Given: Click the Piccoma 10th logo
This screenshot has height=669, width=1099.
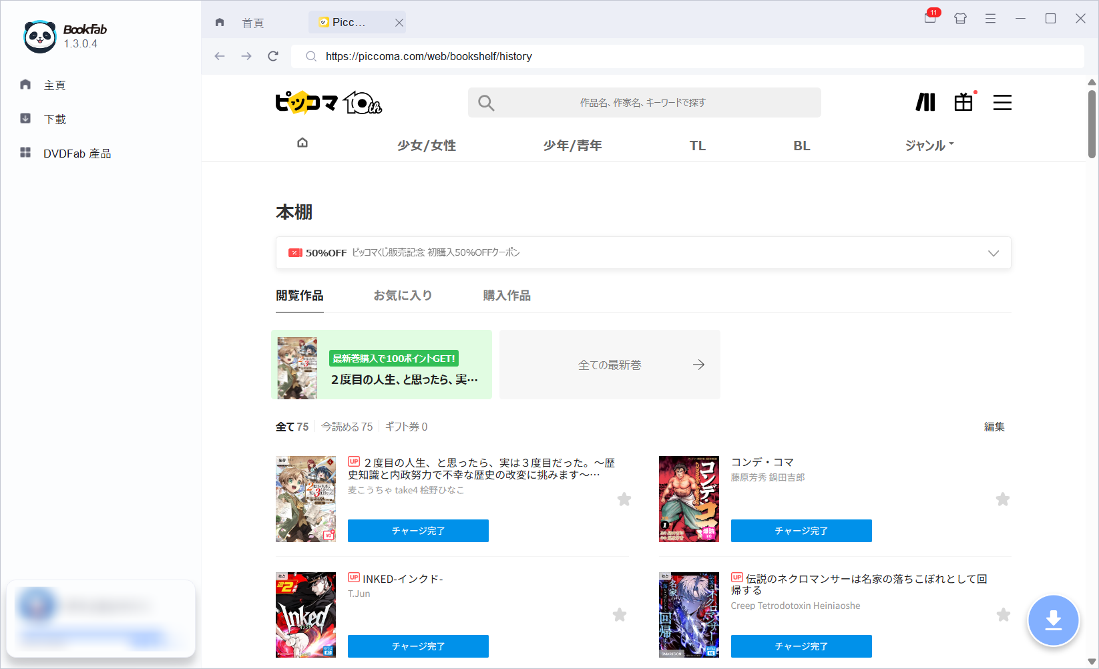Looking at the screenshot, I should [x=328, y=102].
